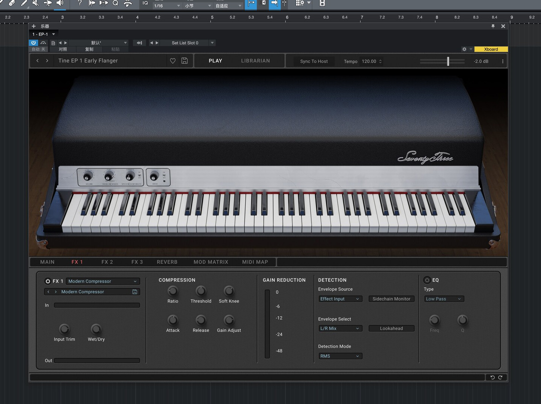Toggle the Lookahead button
This screenshot has width=541, height=404.
coord(391,328)
